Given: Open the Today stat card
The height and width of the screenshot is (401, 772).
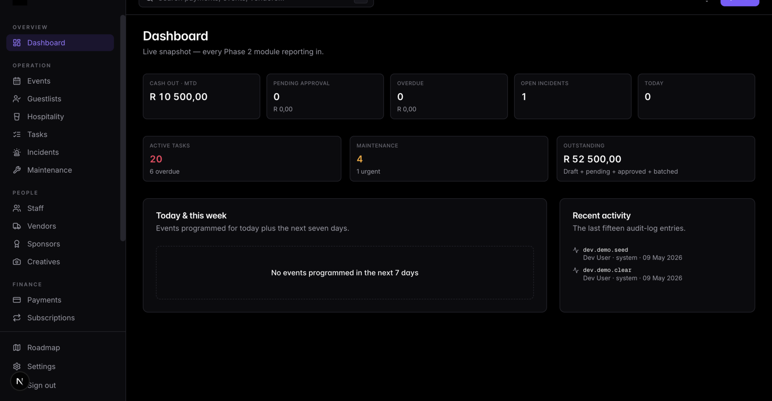Looking at the screenshot, I should [696, 96].
